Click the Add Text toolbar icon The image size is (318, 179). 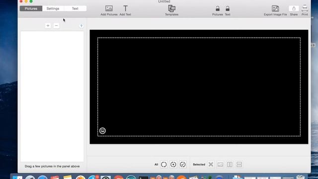(125, 8)
